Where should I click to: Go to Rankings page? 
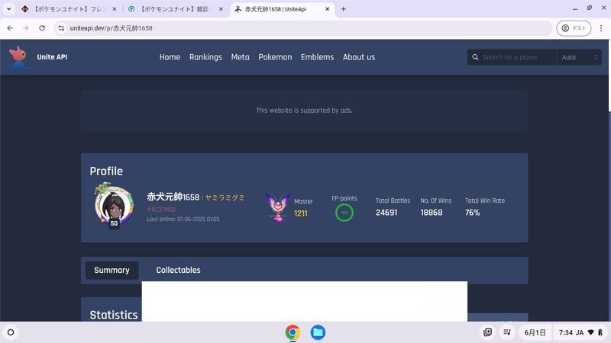[205, 57]
